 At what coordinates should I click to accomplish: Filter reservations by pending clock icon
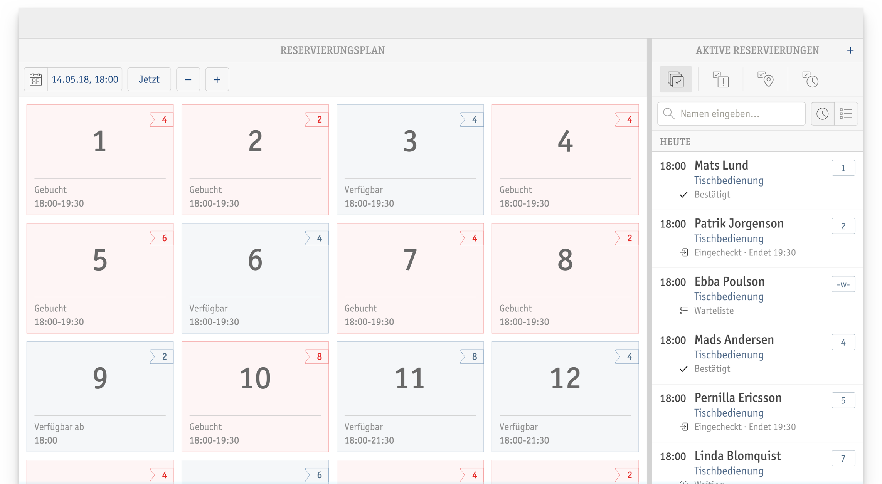(810, 80)
